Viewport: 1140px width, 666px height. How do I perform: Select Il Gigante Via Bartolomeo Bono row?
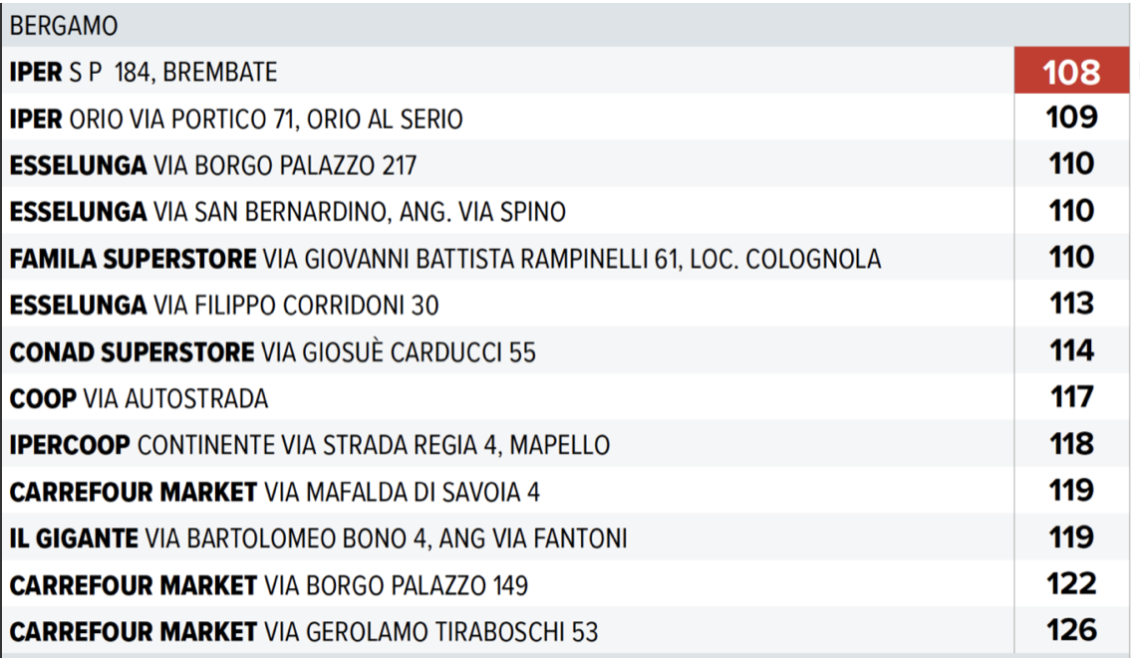click(x=318, y=539)
